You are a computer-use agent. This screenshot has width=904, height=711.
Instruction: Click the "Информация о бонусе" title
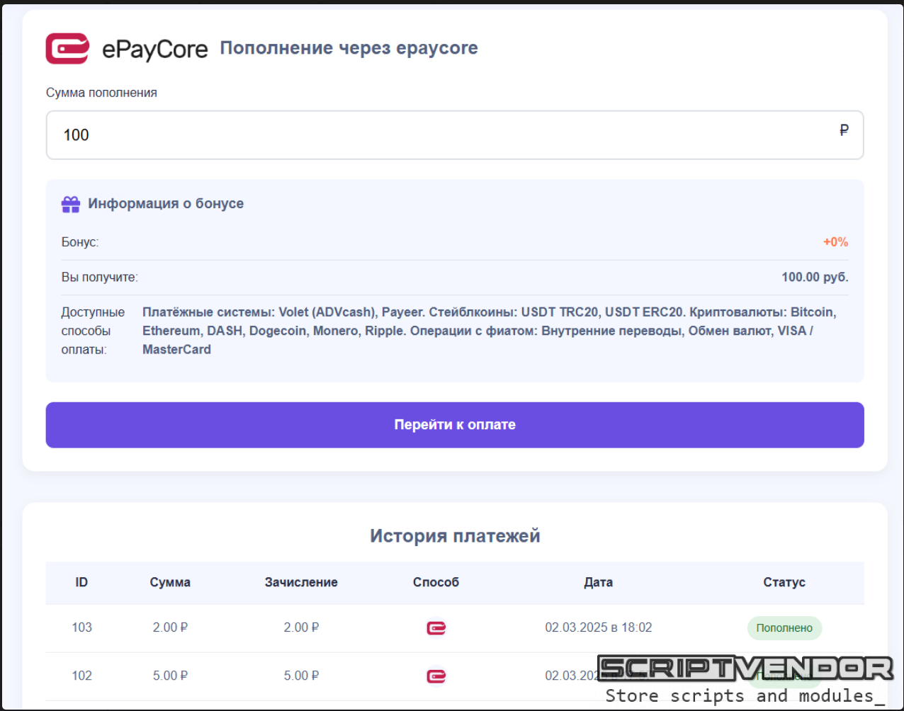[166, 204]
